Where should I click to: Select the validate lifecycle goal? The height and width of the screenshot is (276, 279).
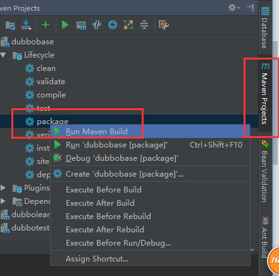pyautogui.click(x=51, y=82)
